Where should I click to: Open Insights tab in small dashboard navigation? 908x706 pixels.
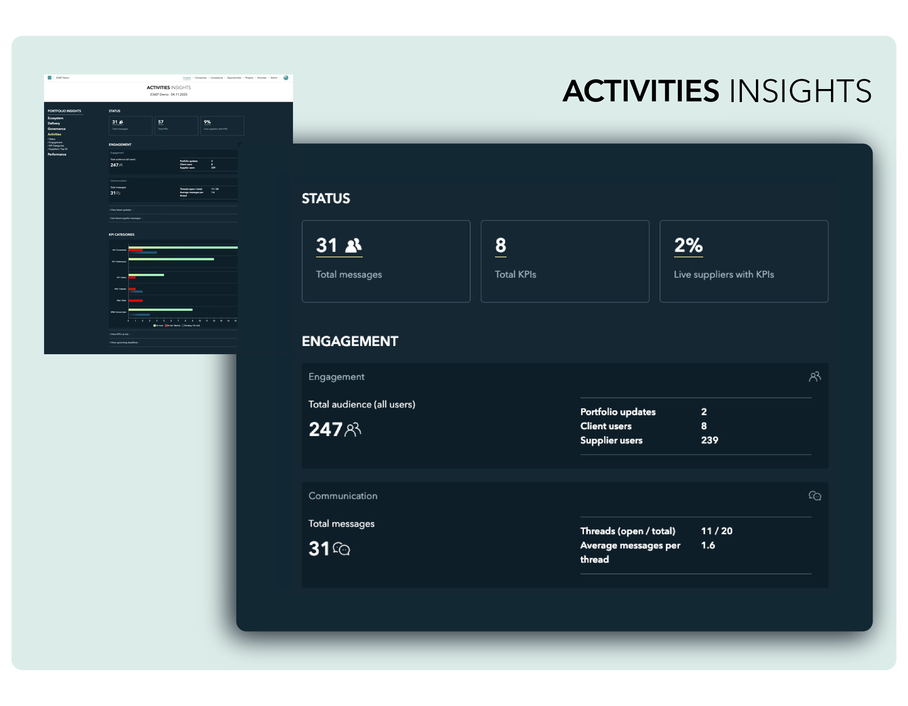[187, 77]
